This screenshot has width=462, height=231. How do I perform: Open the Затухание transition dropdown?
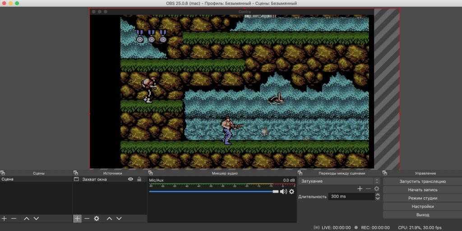pos(339,181)
